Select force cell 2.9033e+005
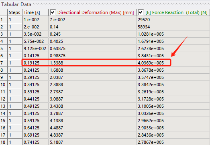 pyautogui.click(x=173, y=128)
